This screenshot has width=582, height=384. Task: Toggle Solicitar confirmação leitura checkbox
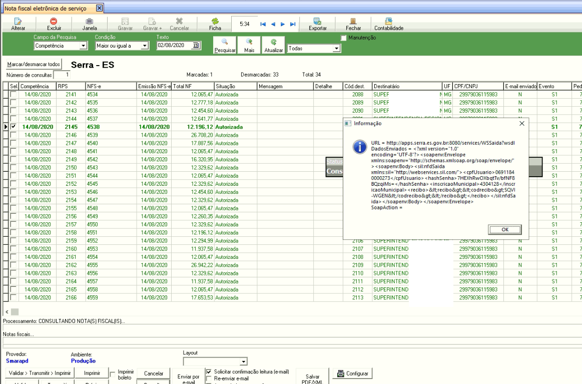coord(209,372)
